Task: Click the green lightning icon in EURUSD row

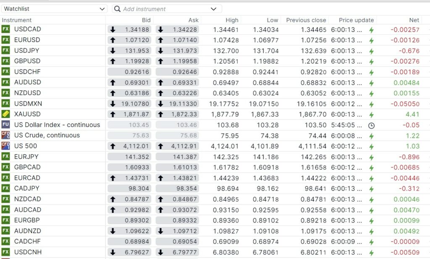Action: 371,40
